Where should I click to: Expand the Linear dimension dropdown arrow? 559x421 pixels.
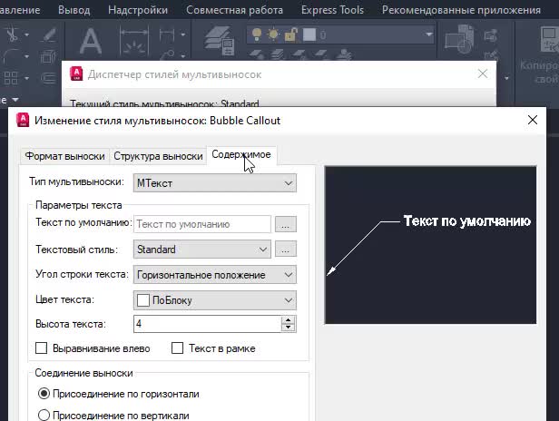click(183, 34)
